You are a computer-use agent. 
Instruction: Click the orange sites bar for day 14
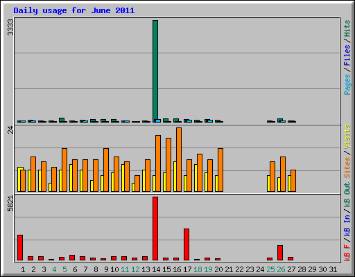click(158, 163)
